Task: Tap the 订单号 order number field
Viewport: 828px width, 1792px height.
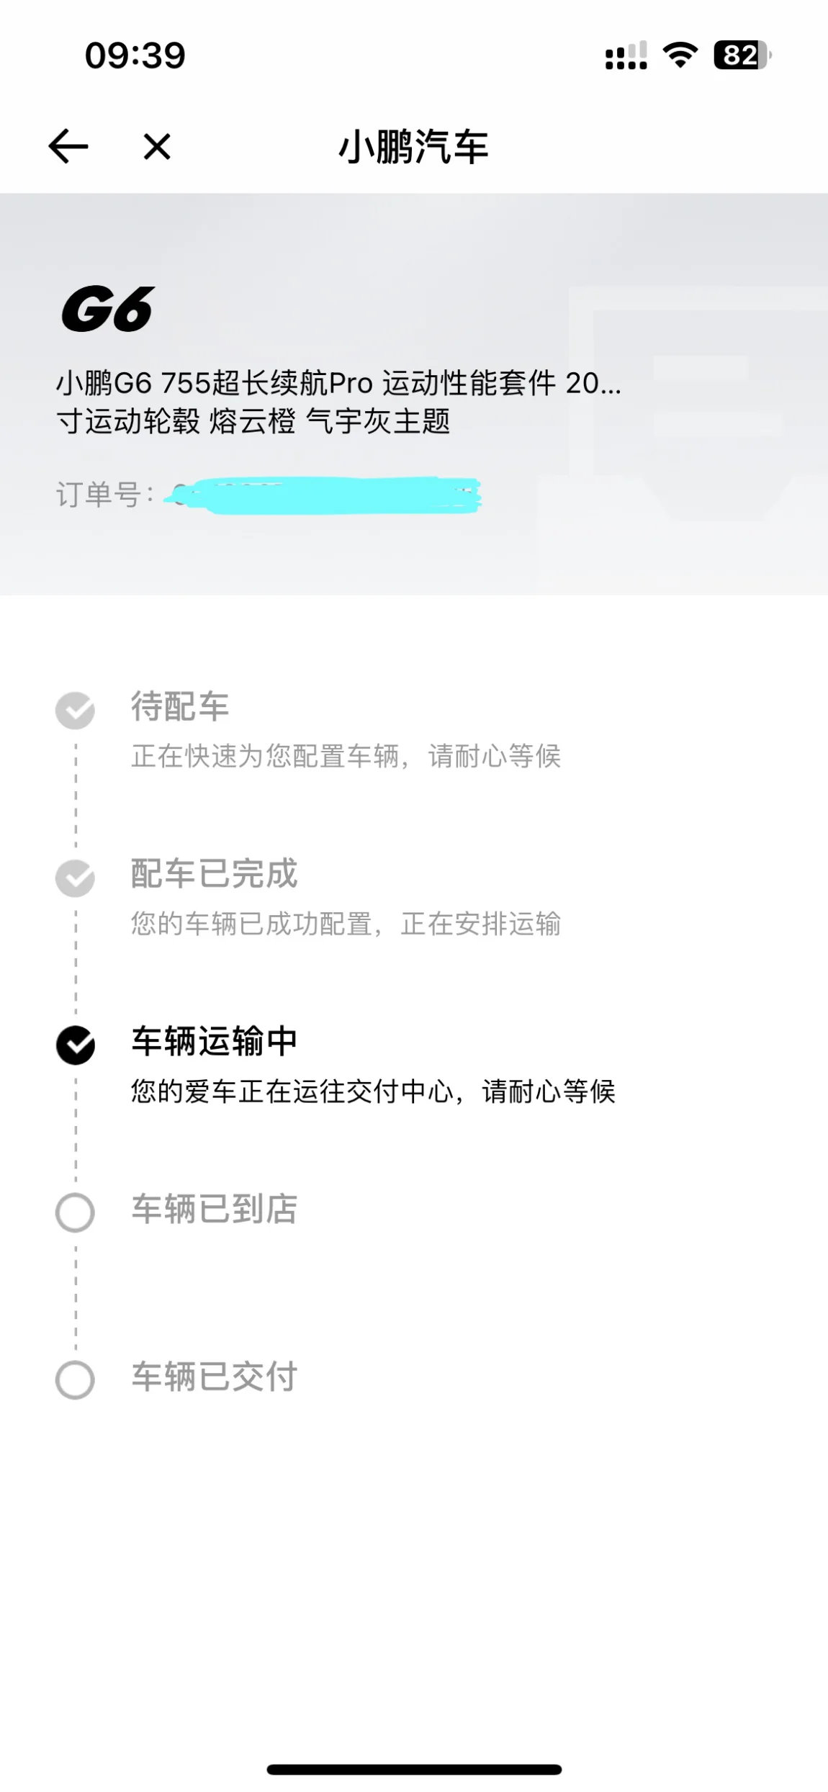Action: [x=268, y=495]
